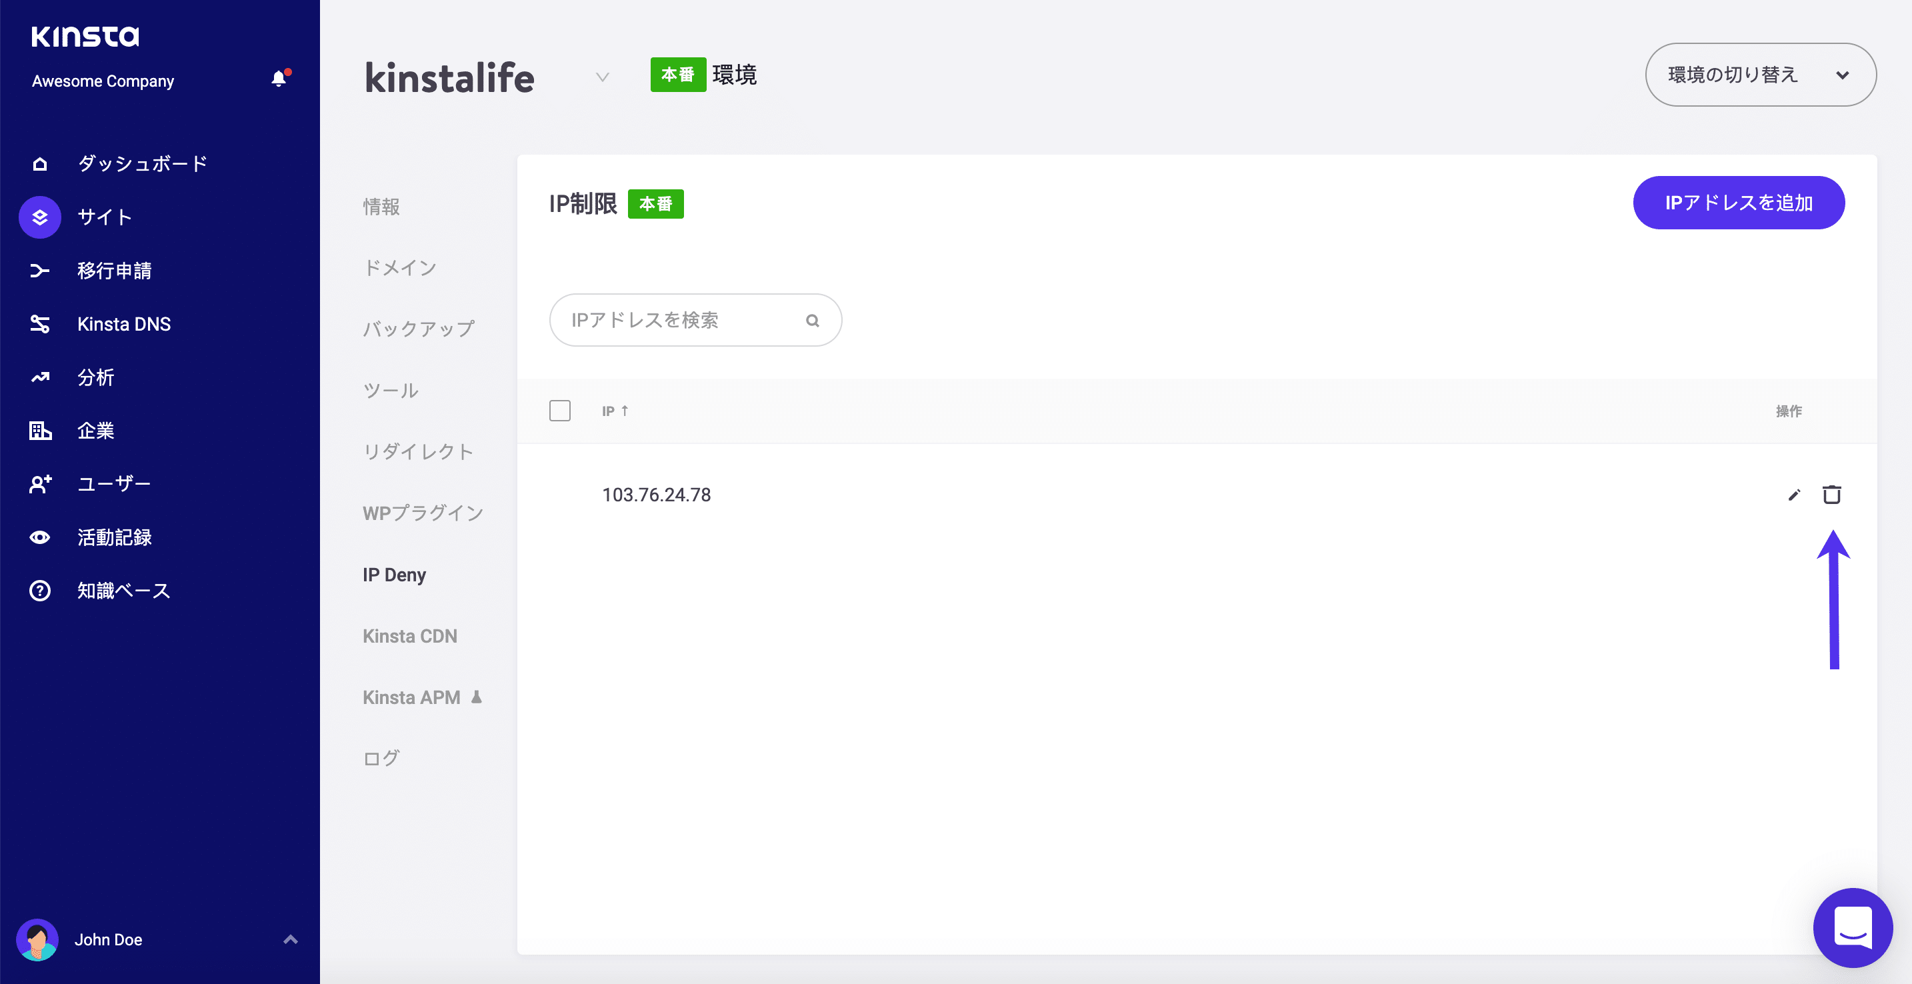The height and width of the screenshot is (984, 1912).
Task: Select the IP Deny tab
Action: (x=394, y=575)
